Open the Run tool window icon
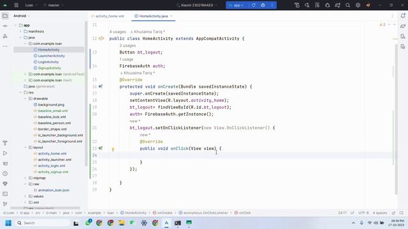 tap(5, 153)
